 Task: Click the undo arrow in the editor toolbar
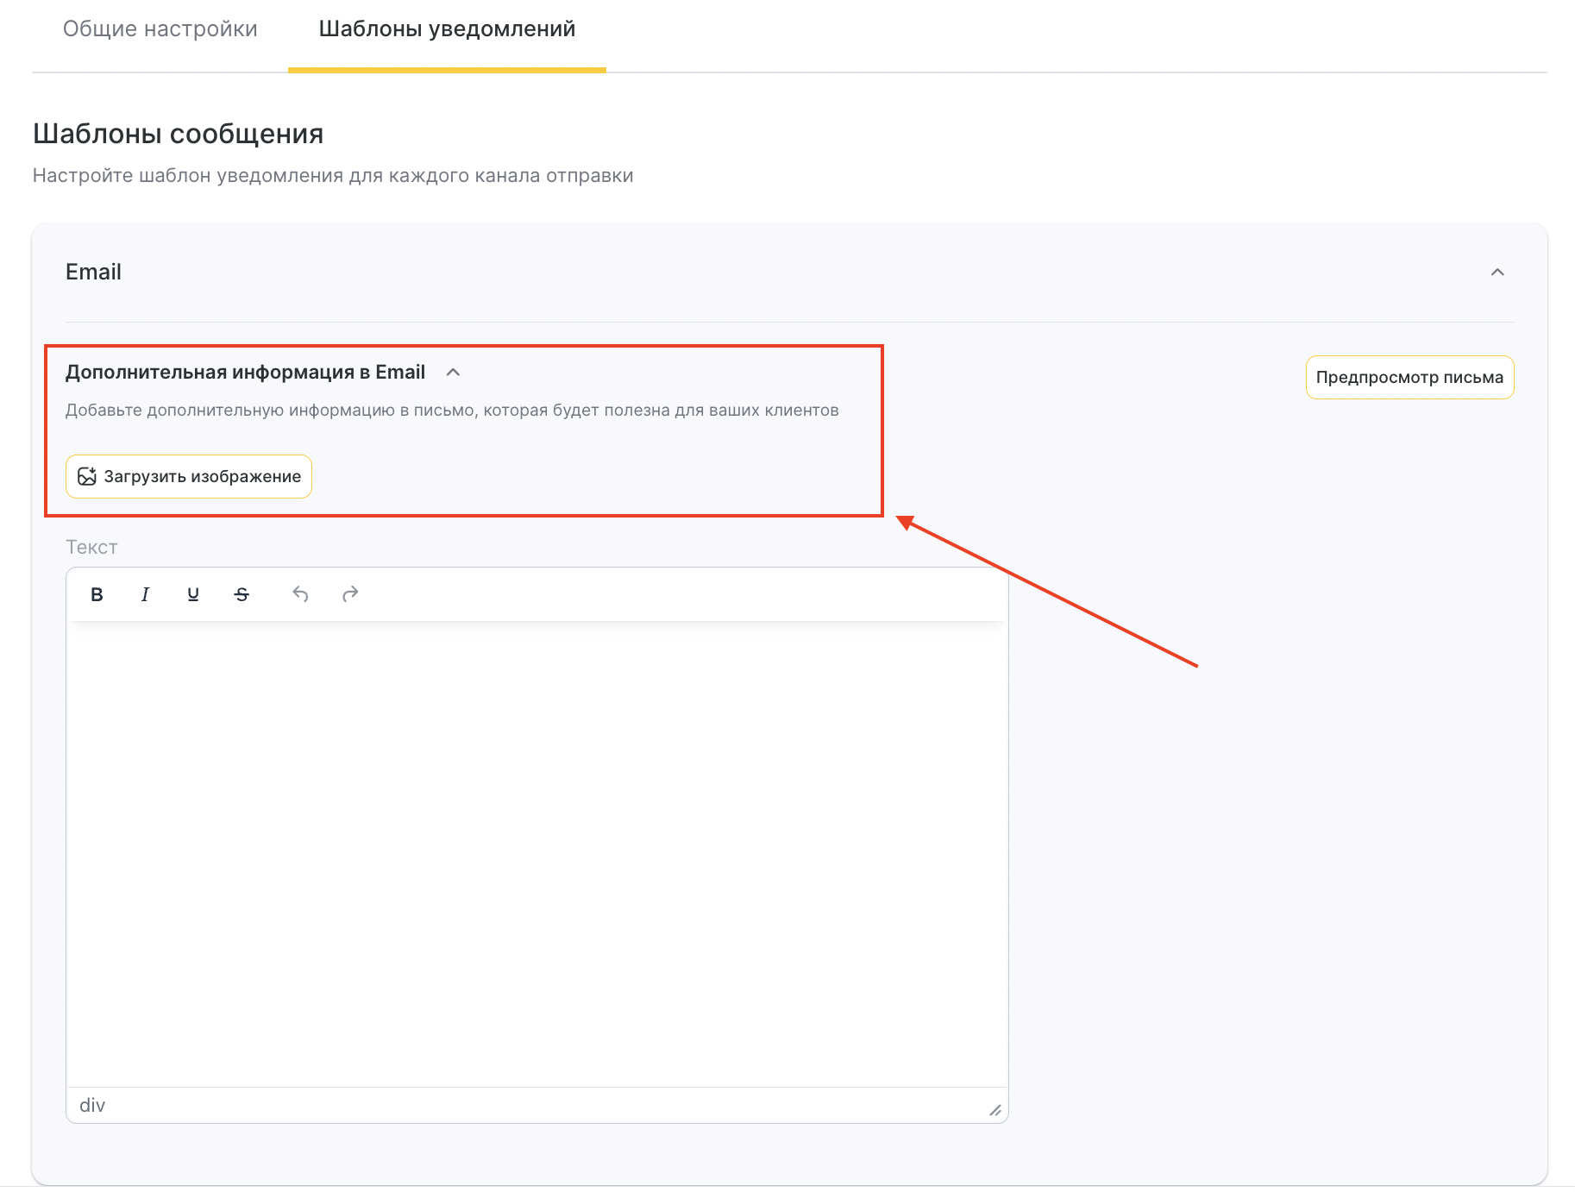point(300,594)
